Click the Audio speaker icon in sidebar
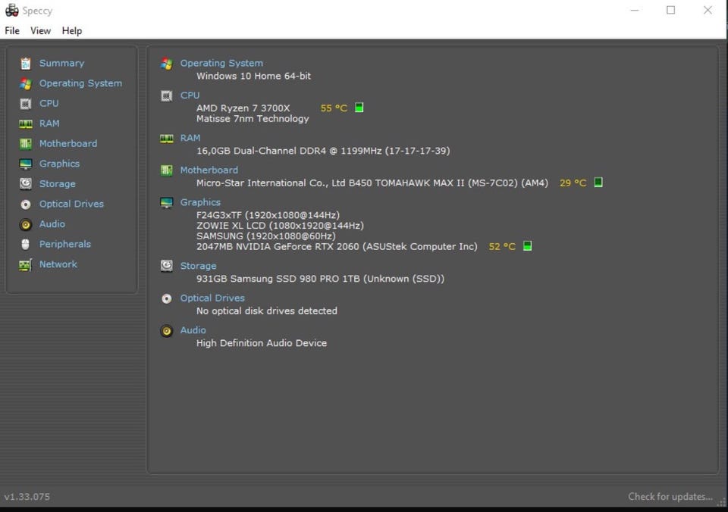The image size is (728, 512). click(26, 224)
